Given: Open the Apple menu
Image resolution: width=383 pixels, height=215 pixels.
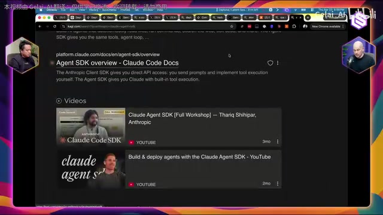Looking at the screenshot, I should click(41, 10).
